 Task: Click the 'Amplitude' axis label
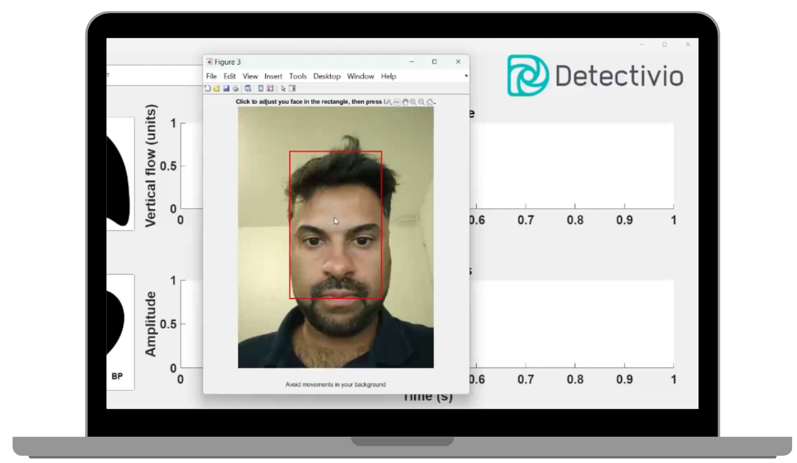tap(150, 324)
